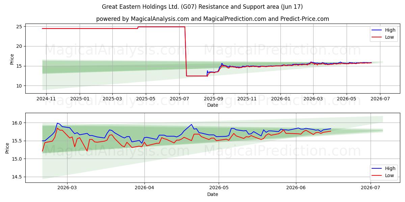405x202 pixels.
Task: Click top chart y-axis value '25'
Action: [19, 27]
